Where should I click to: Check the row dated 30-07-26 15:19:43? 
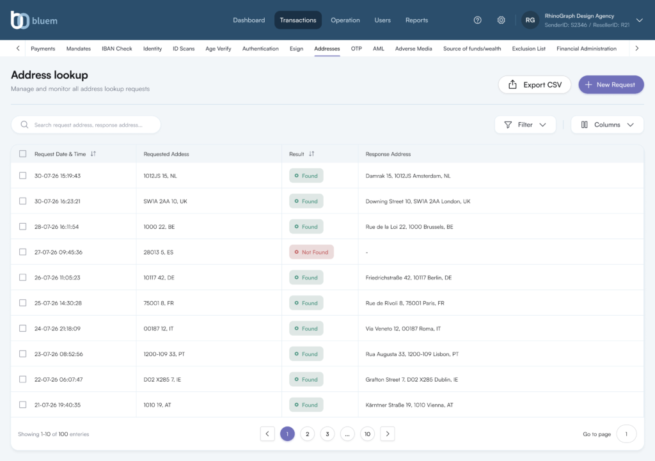tap(22, 176)
